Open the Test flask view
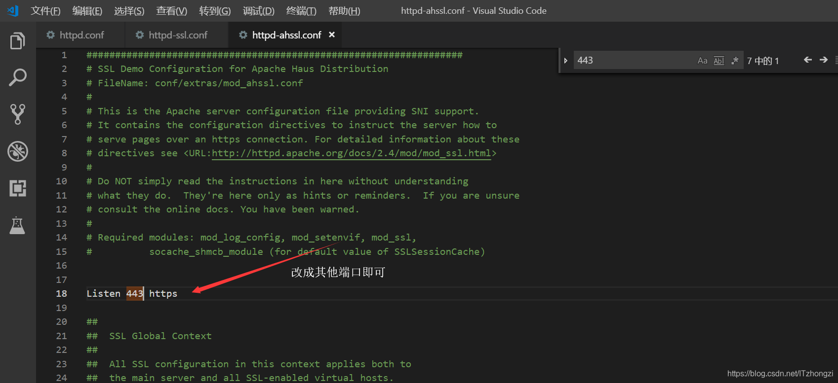 click(x=17, y=225)
